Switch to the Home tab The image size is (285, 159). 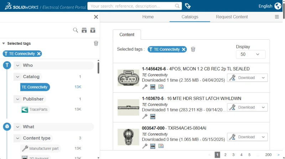pos(148,17)
